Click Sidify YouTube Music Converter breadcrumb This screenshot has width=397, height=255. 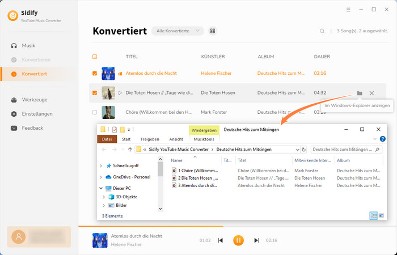coord(179,150)
